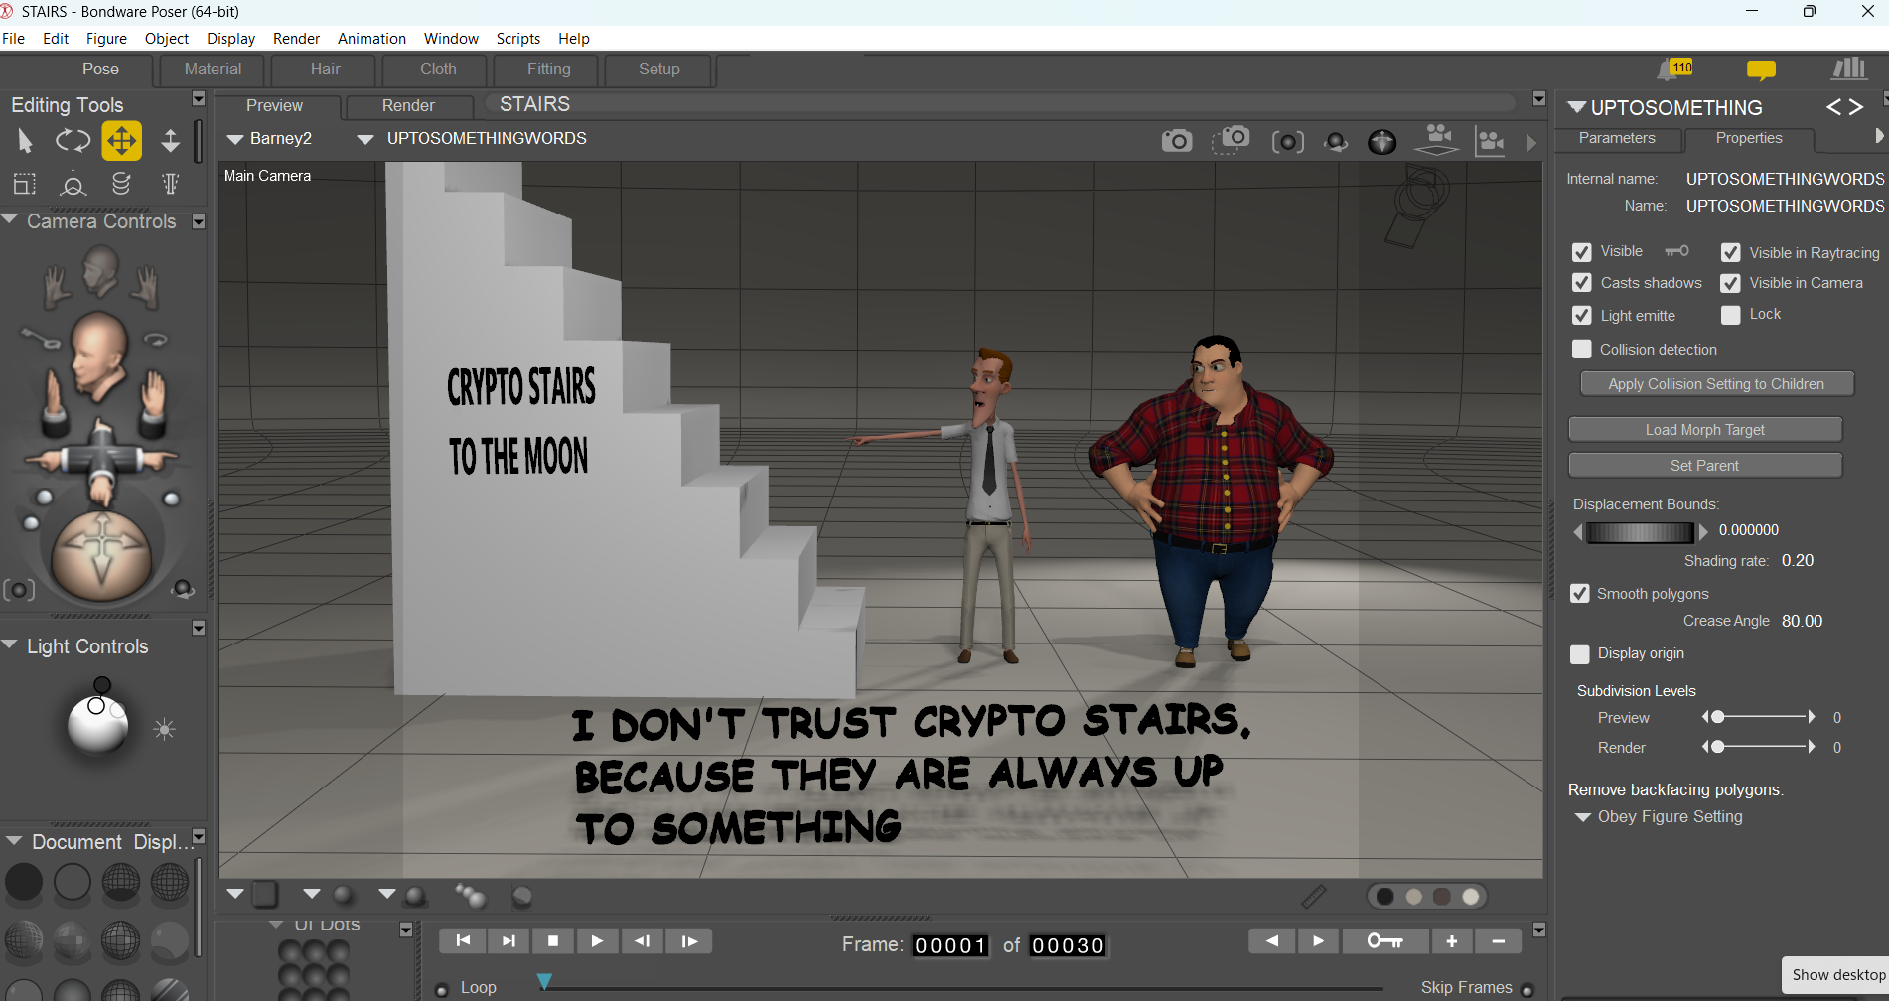Click the render camera icon in viewport toolbar
The width and height of the screenshot is (1889, 1001).
(x=1177, y=141)
